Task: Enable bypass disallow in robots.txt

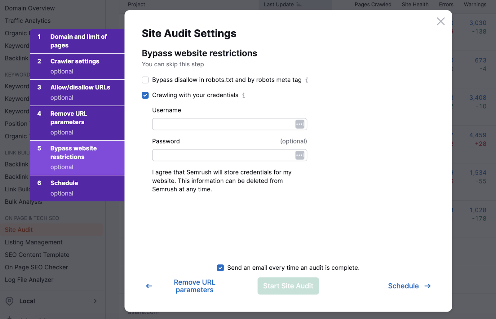Action: 145,80
